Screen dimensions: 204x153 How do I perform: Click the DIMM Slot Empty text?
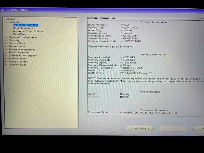[x=136, y=73]
